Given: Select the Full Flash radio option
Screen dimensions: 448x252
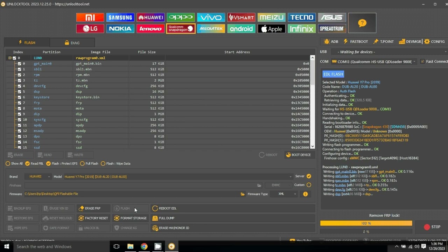Looking at the screenshot, I should pos(89,163).
